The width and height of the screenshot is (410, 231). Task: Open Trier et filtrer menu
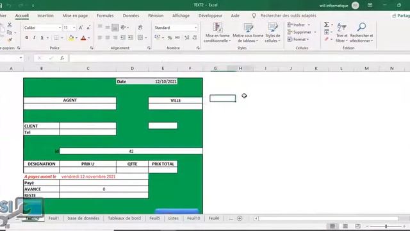(x=341, y=33)
